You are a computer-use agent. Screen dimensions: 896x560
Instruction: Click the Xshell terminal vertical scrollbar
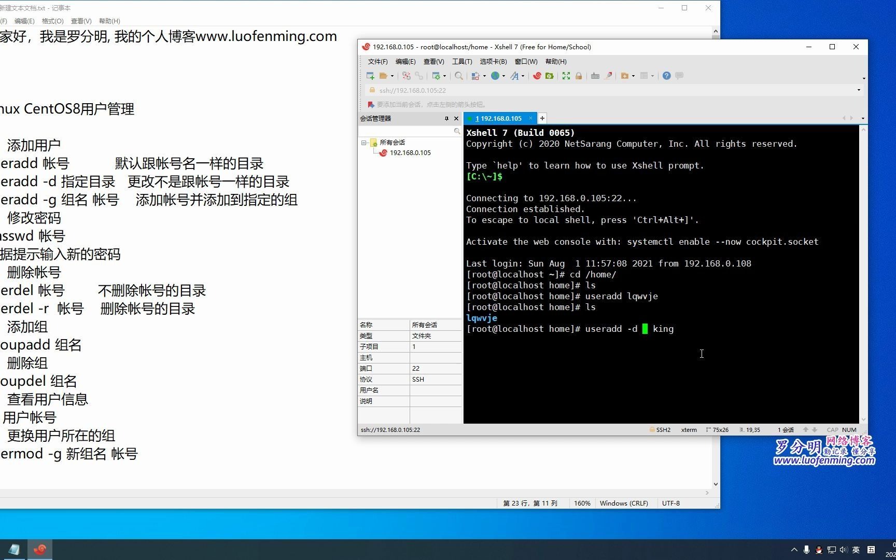click(x=863, y=274)
